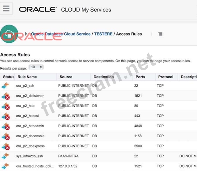Click status icon for sys_infra2db_ssh

tap(5, 156)
